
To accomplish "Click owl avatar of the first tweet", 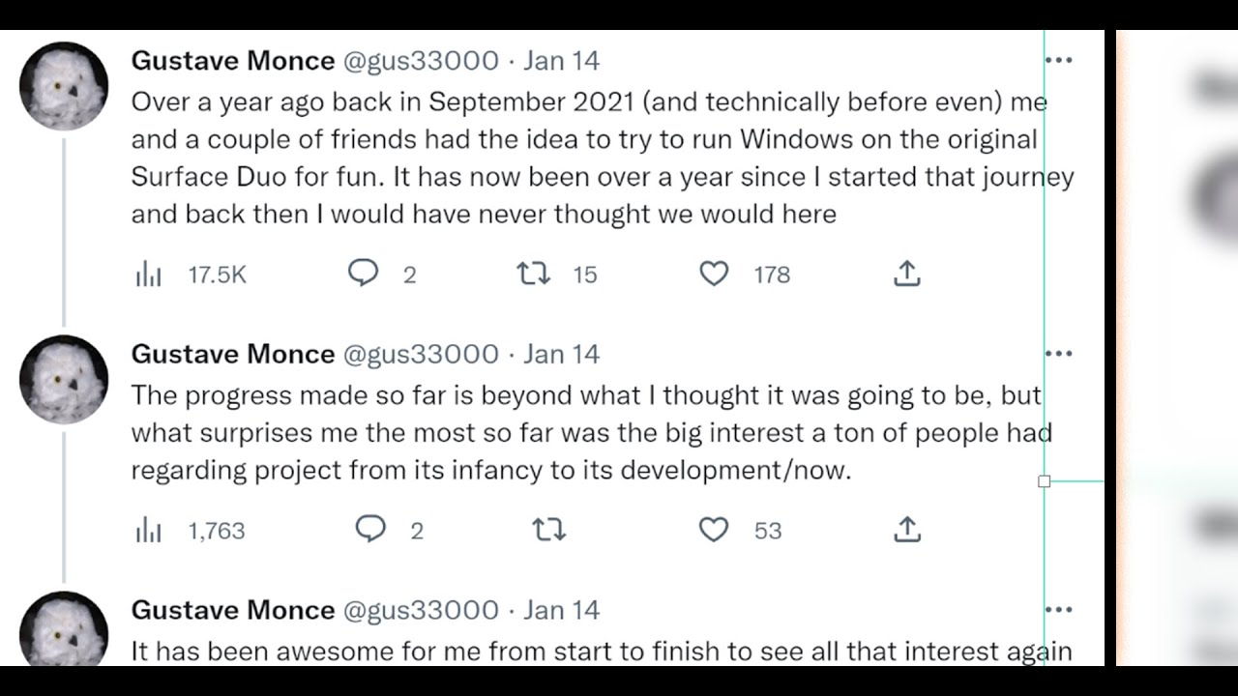I will 64,86.
